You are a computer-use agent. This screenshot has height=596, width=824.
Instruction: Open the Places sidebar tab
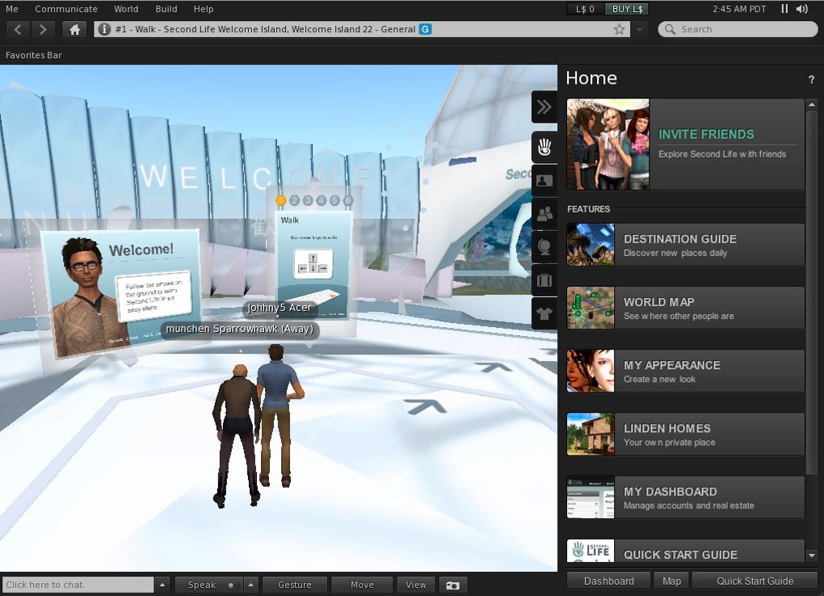click(x=544, y=247)
